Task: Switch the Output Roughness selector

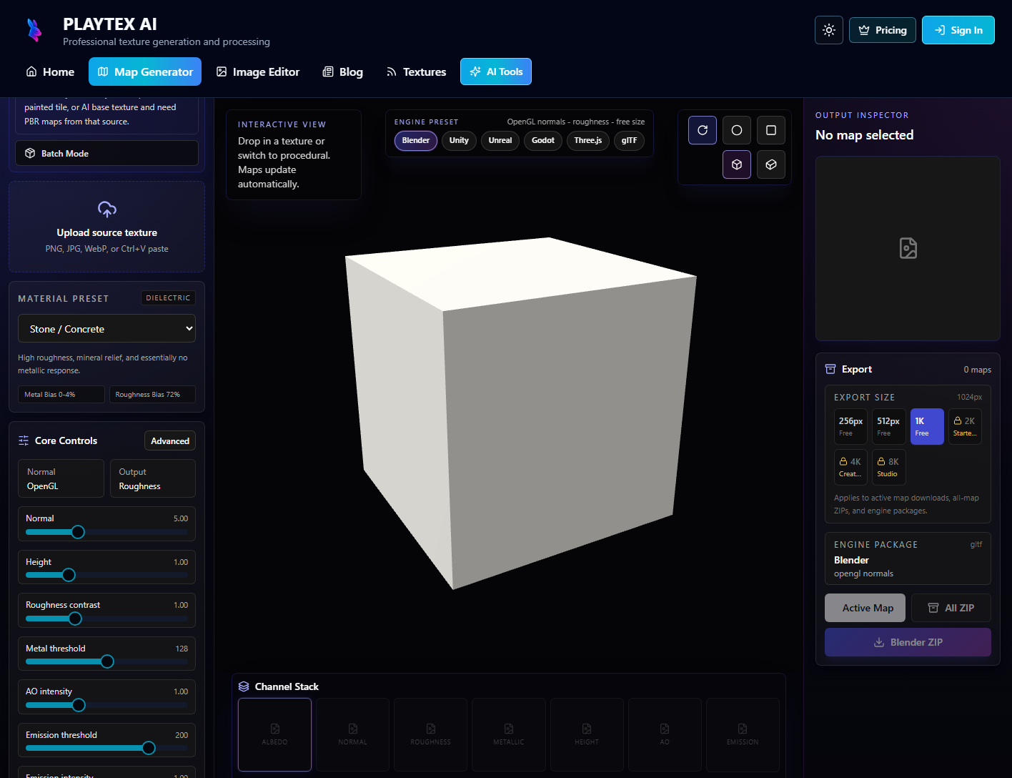Action: tap(152, 478)
